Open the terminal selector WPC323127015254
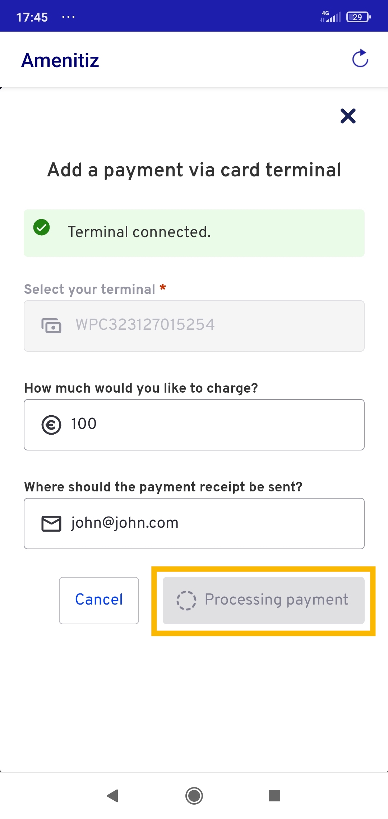 point(194,326)
